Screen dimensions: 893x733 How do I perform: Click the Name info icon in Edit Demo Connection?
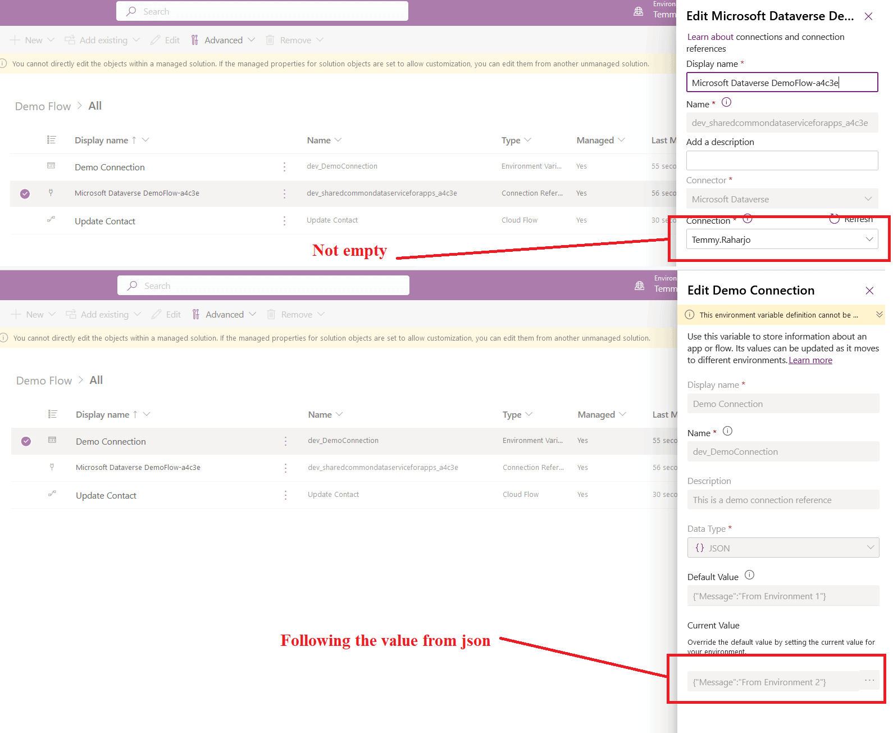tap(727, 431)
